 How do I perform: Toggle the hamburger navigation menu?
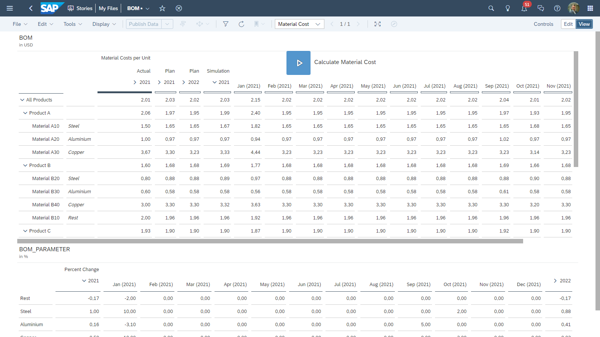10,8
